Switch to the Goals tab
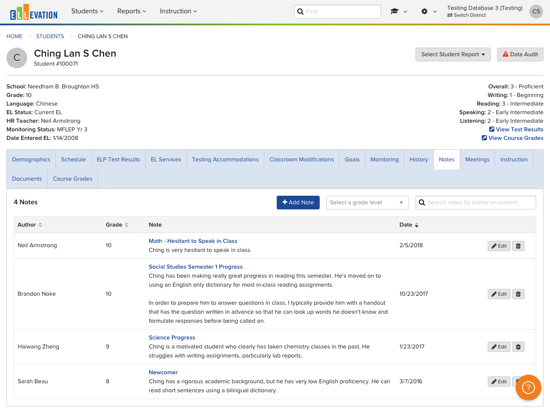Viewport: 550px width, 409px height. (352, 160)
